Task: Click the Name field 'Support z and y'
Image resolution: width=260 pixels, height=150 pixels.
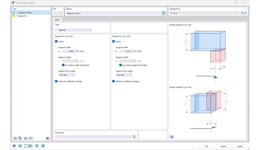Action: pos(114,13)
